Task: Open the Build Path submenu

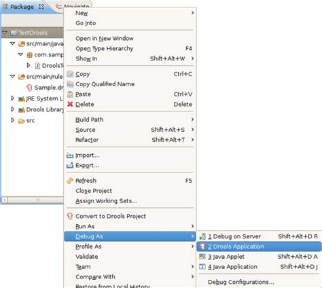Action: [x=130, y=120]
